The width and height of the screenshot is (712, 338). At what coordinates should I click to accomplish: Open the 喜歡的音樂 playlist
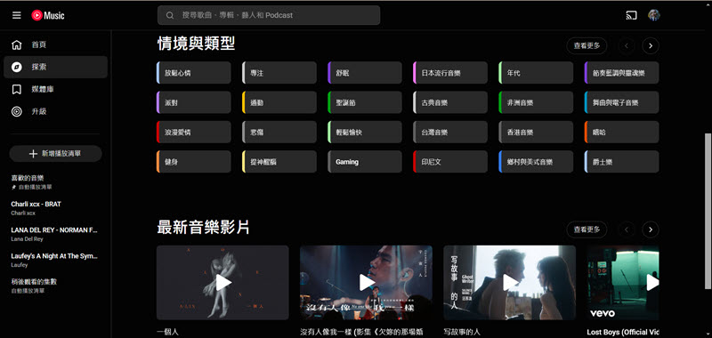55,182
